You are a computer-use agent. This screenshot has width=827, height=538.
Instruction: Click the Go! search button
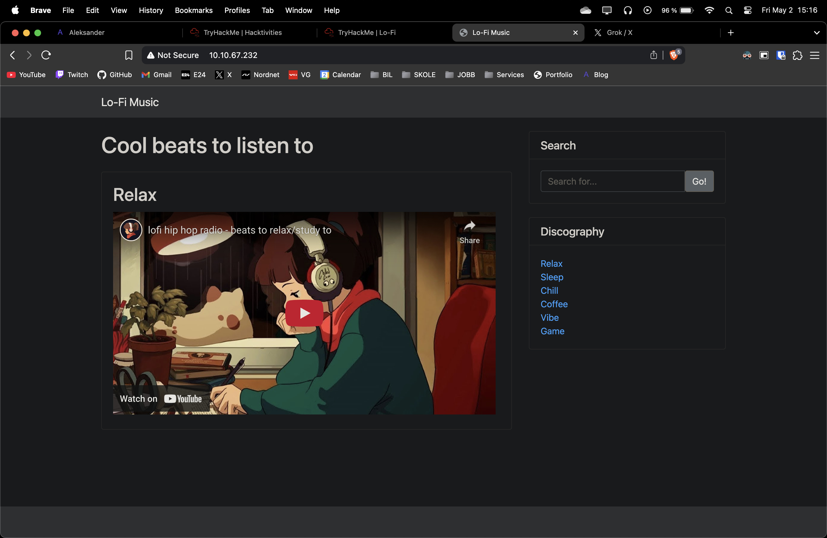699,181
